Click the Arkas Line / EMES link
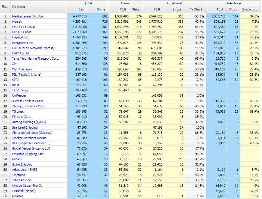 click(x=25, y=170)
